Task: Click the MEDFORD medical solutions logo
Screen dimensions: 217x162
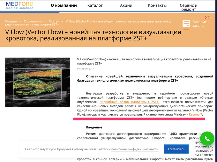Action: [x=20, y=5]
